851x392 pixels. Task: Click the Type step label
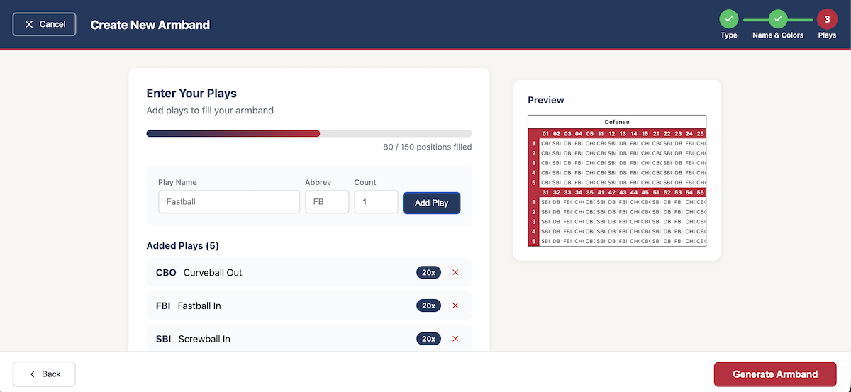tap(728, 35)
